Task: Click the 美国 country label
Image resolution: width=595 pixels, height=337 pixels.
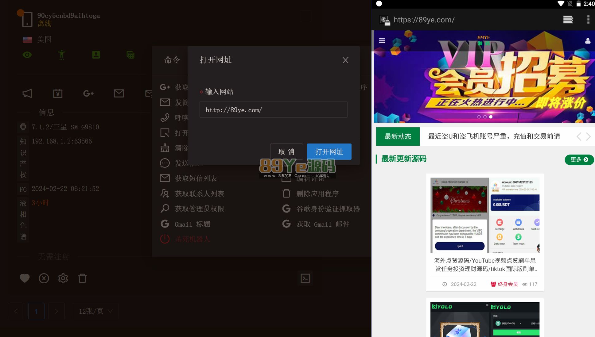Action: (x=44, y=40)
